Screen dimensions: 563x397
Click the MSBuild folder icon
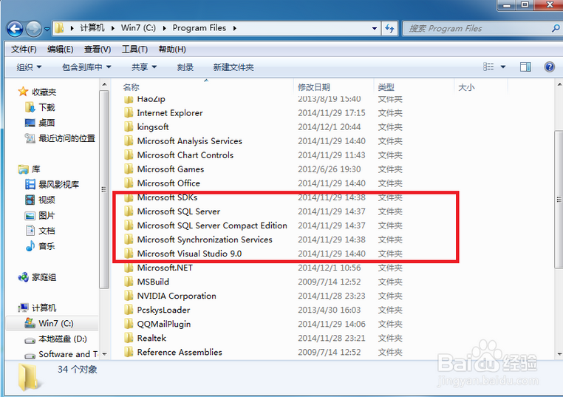pyautogui.click(x=129, y=282)
